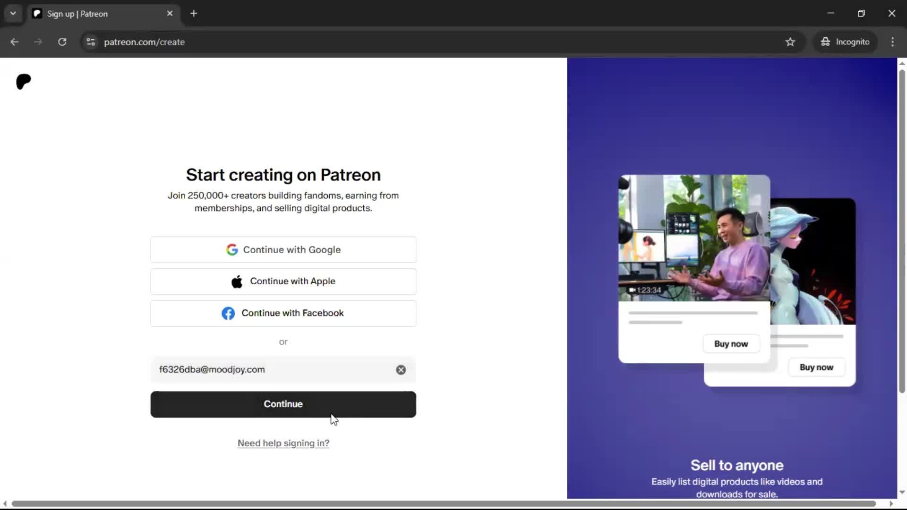Click the 'Sell to anyone' heading
This screenshot has width=907, height=510.
tap(737, 465)
